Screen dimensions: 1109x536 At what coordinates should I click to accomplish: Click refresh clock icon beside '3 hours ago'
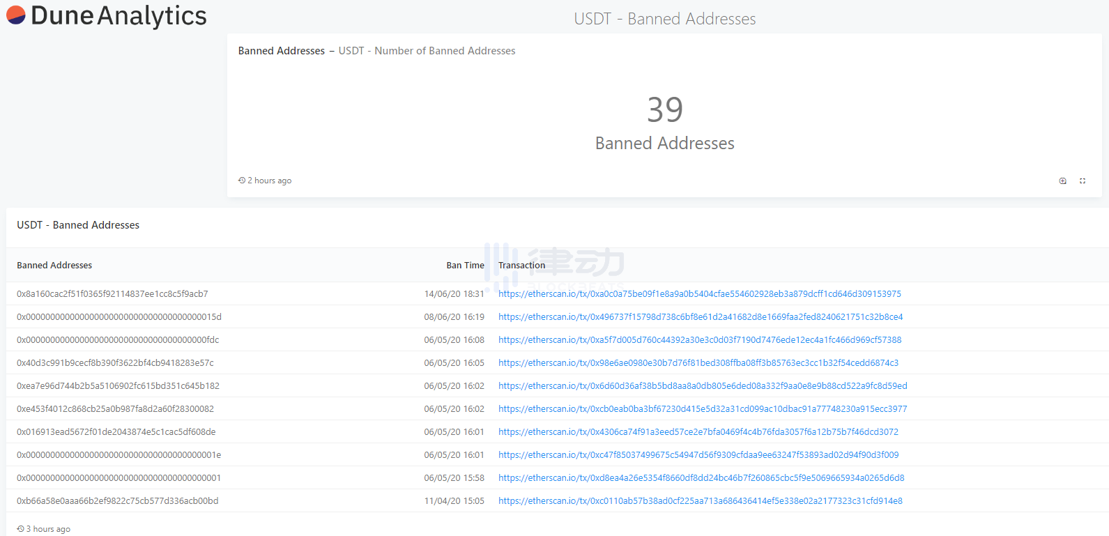[x=21, y=529]
